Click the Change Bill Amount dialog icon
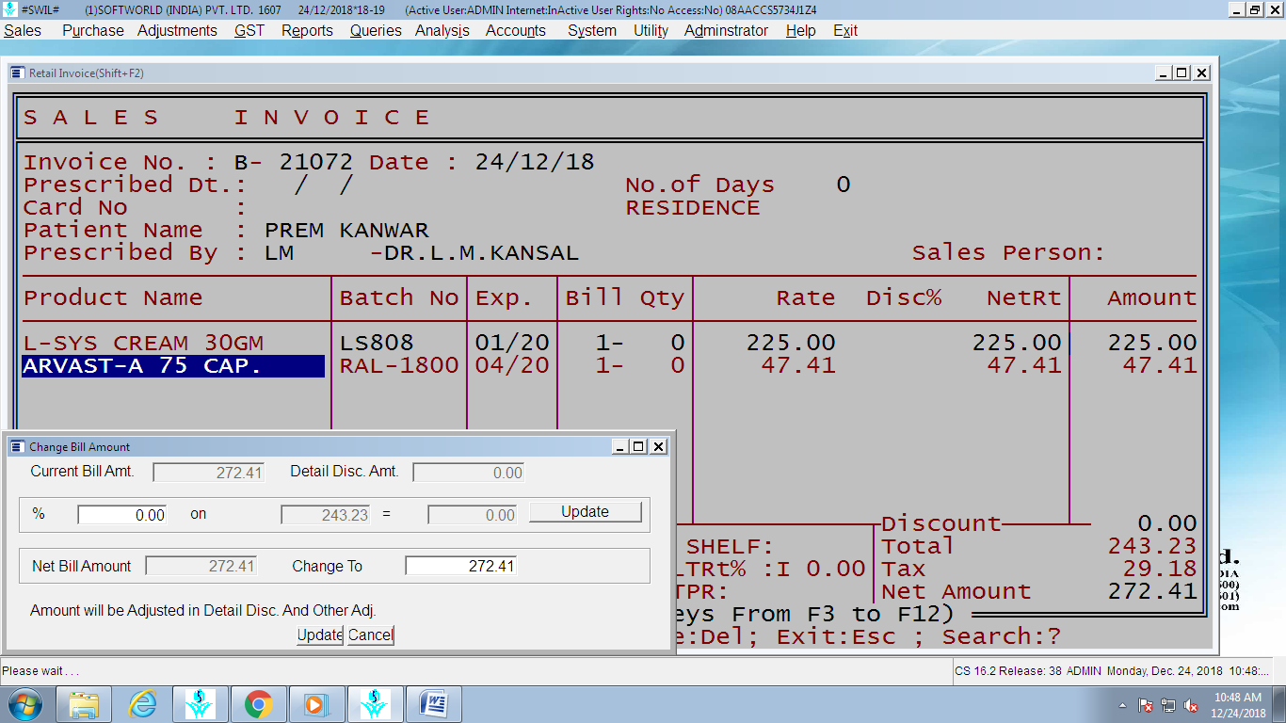 tap(18, 447)
